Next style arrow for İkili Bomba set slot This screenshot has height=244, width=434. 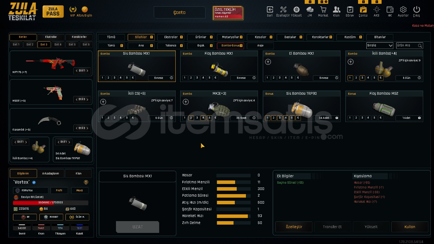coord(26,142)
